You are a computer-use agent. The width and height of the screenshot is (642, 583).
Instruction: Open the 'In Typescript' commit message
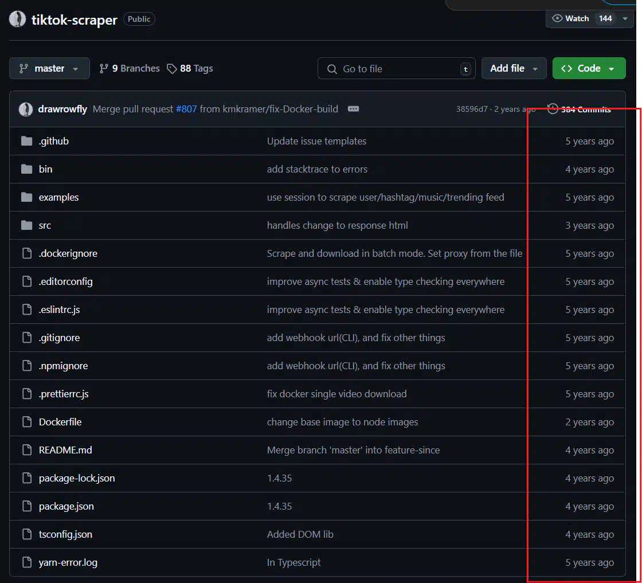[x=294, y=562]
